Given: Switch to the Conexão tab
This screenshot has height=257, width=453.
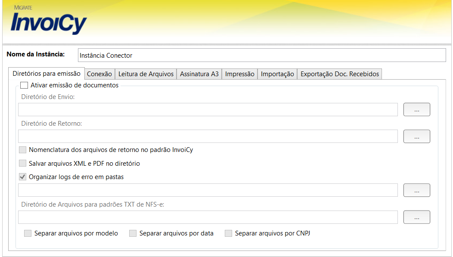Looking at the screenshot, I should [x=99, y=74].
